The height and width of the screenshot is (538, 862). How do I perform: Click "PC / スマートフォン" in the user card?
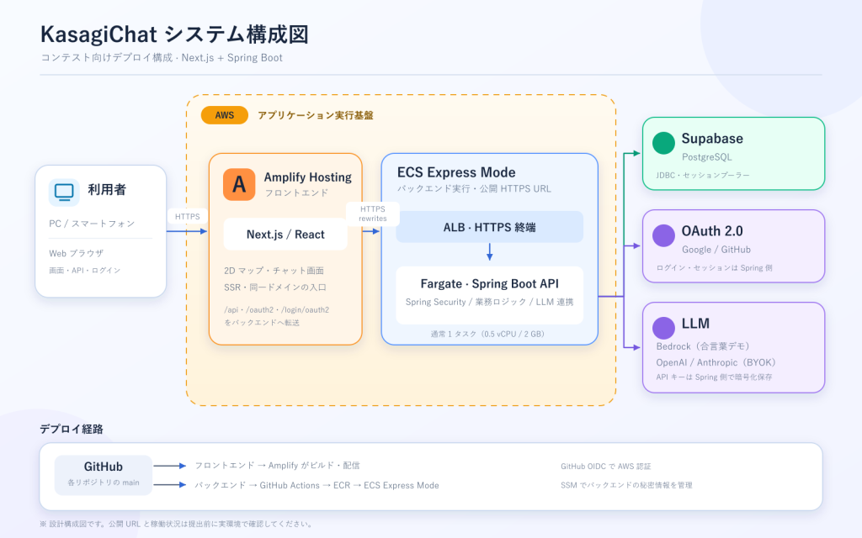coord(92,224)
